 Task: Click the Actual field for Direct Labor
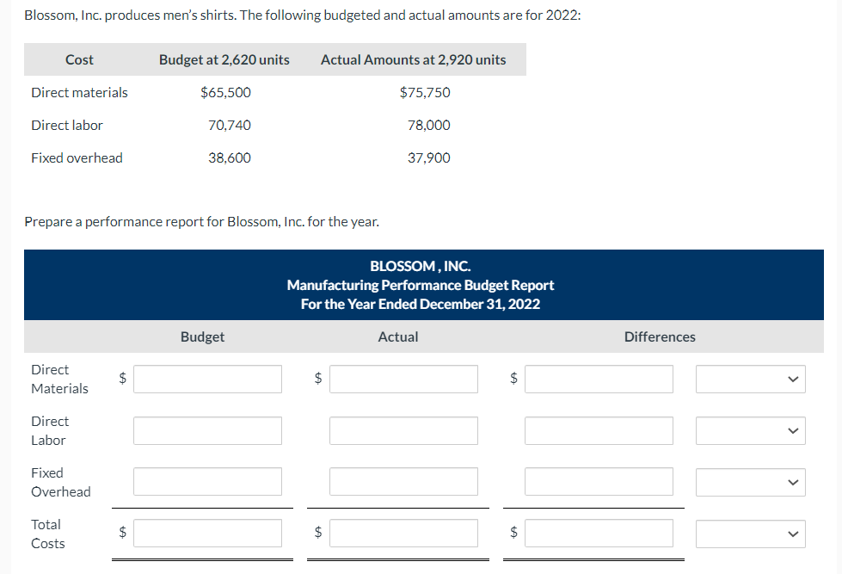(403, 430)
